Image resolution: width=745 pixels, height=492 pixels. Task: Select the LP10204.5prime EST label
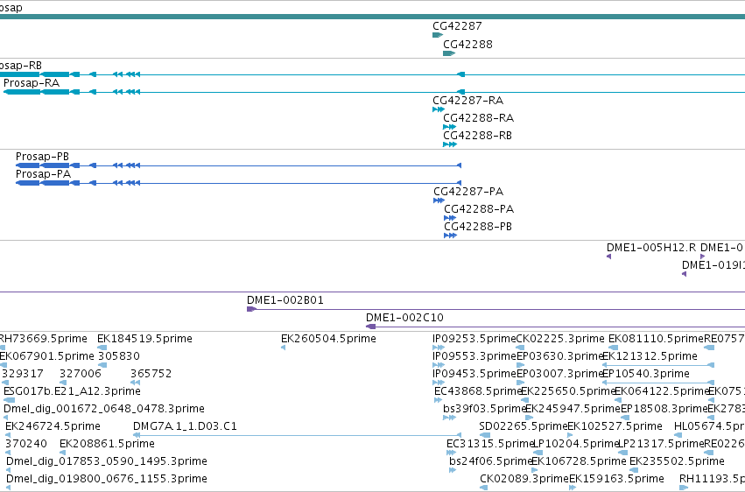click(576, 444)
